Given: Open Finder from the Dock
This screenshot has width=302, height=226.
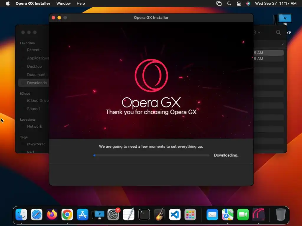Looking at the screenshot, I should pos(21,215).
